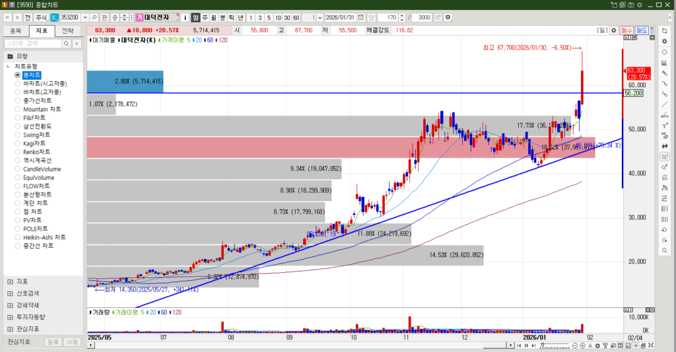Choose the Renko차트 chart type

coord(18,152)
